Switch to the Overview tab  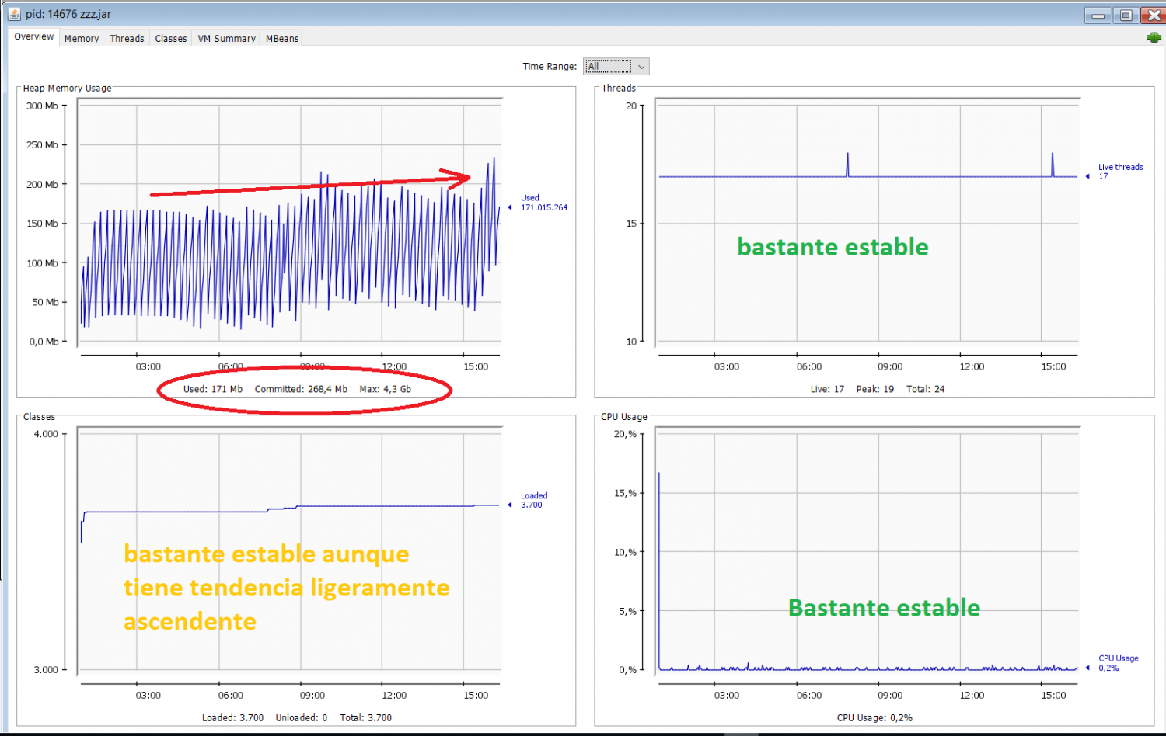(x=34, y=36)
